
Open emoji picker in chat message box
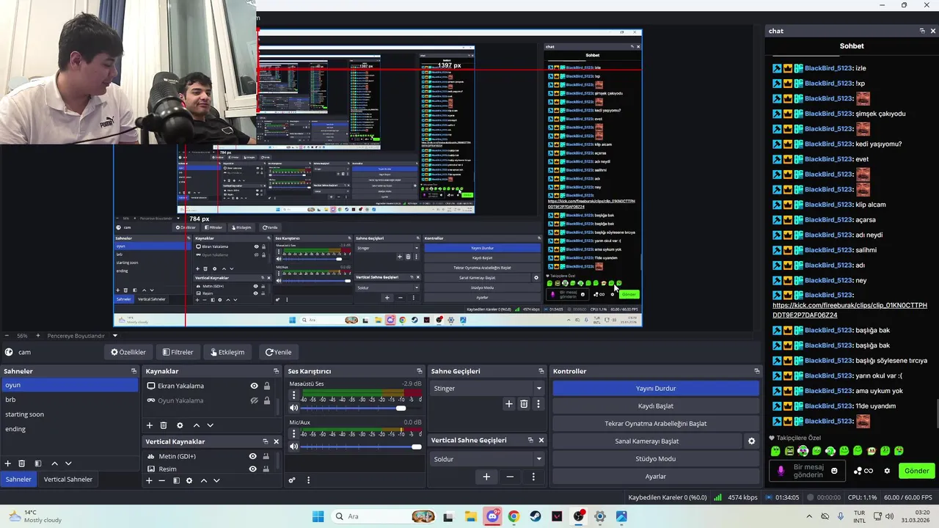pos(834,471)
